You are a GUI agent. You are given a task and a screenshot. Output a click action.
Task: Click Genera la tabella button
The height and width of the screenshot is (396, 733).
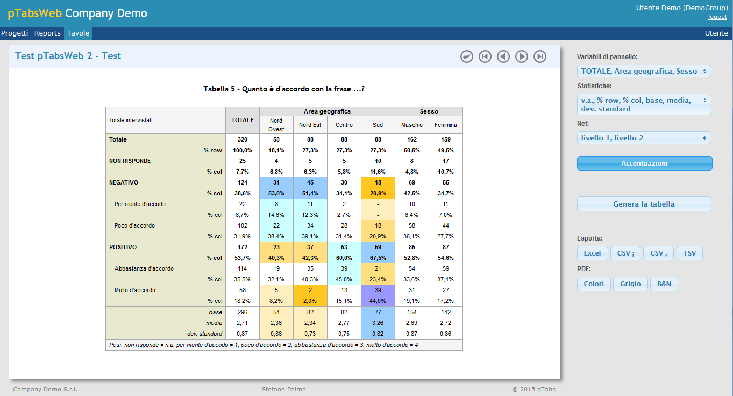tap(644, 204)
